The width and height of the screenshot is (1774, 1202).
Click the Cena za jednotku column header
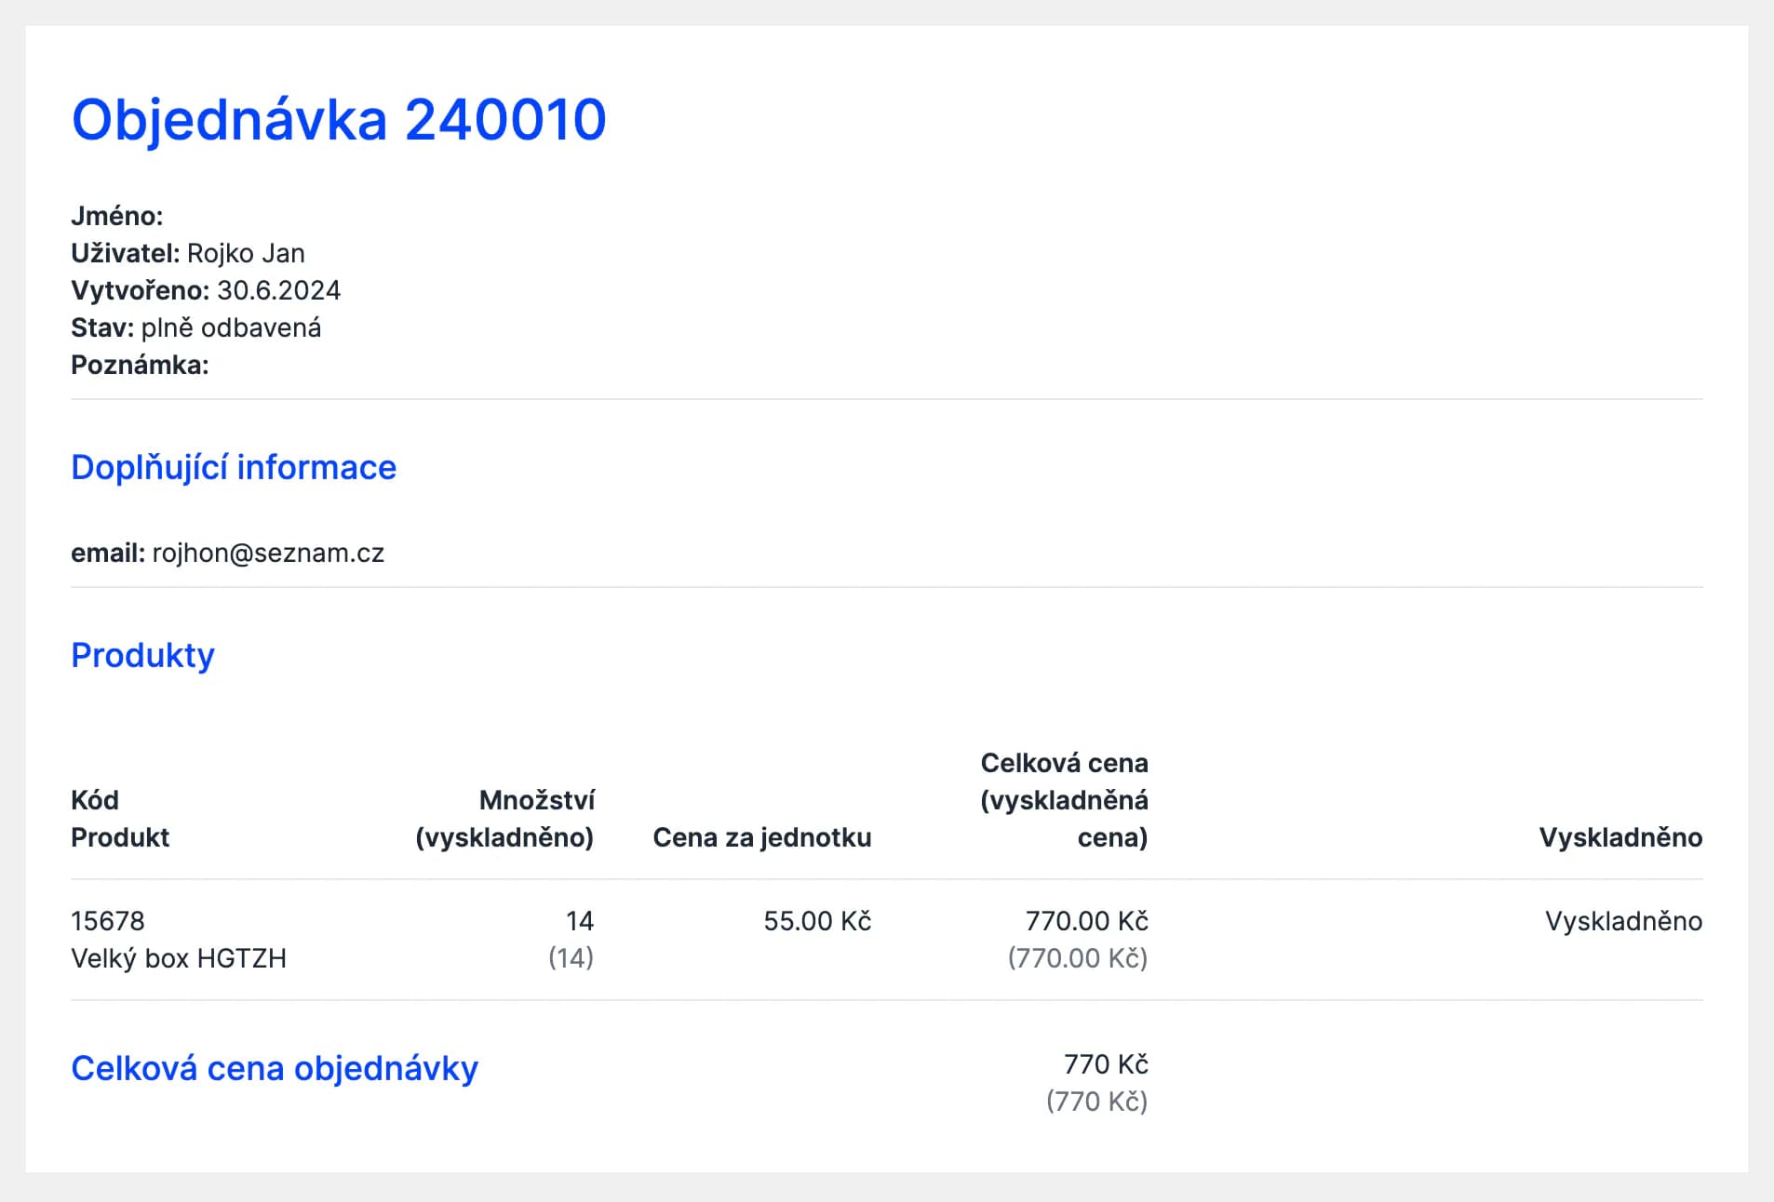pos(761,837)
